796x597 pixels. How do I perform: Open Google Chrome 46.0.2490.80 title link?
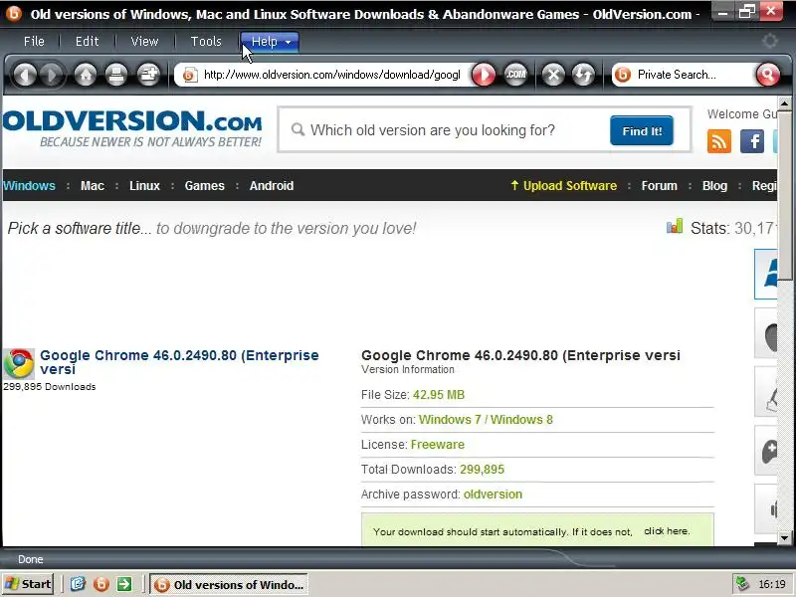[179, 362]
